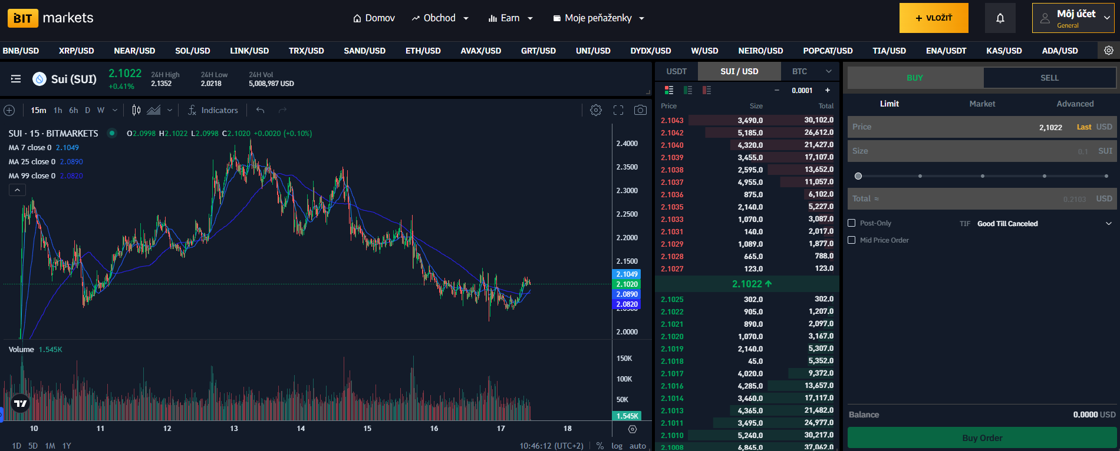Click the undo arrow in chart toolbar
This screenshot has width=1120, height=451.
260,110
